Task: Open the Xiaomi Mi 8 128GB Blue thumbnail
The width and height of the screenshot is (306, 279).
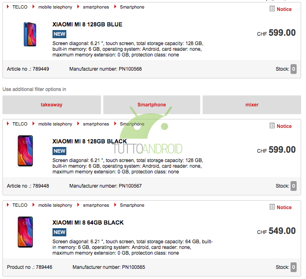Action: pyautogui.click(x=30, y=34)
